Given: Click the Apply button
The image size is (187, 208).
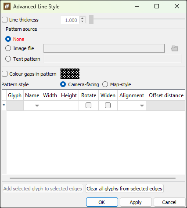Looking at the screenshot, I should [136, 202].
